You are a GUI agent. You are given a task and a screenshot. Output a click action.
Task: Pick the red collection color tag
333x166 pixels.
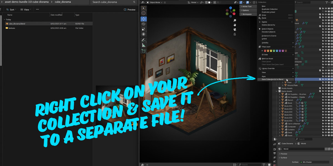[x=265, y=51]
